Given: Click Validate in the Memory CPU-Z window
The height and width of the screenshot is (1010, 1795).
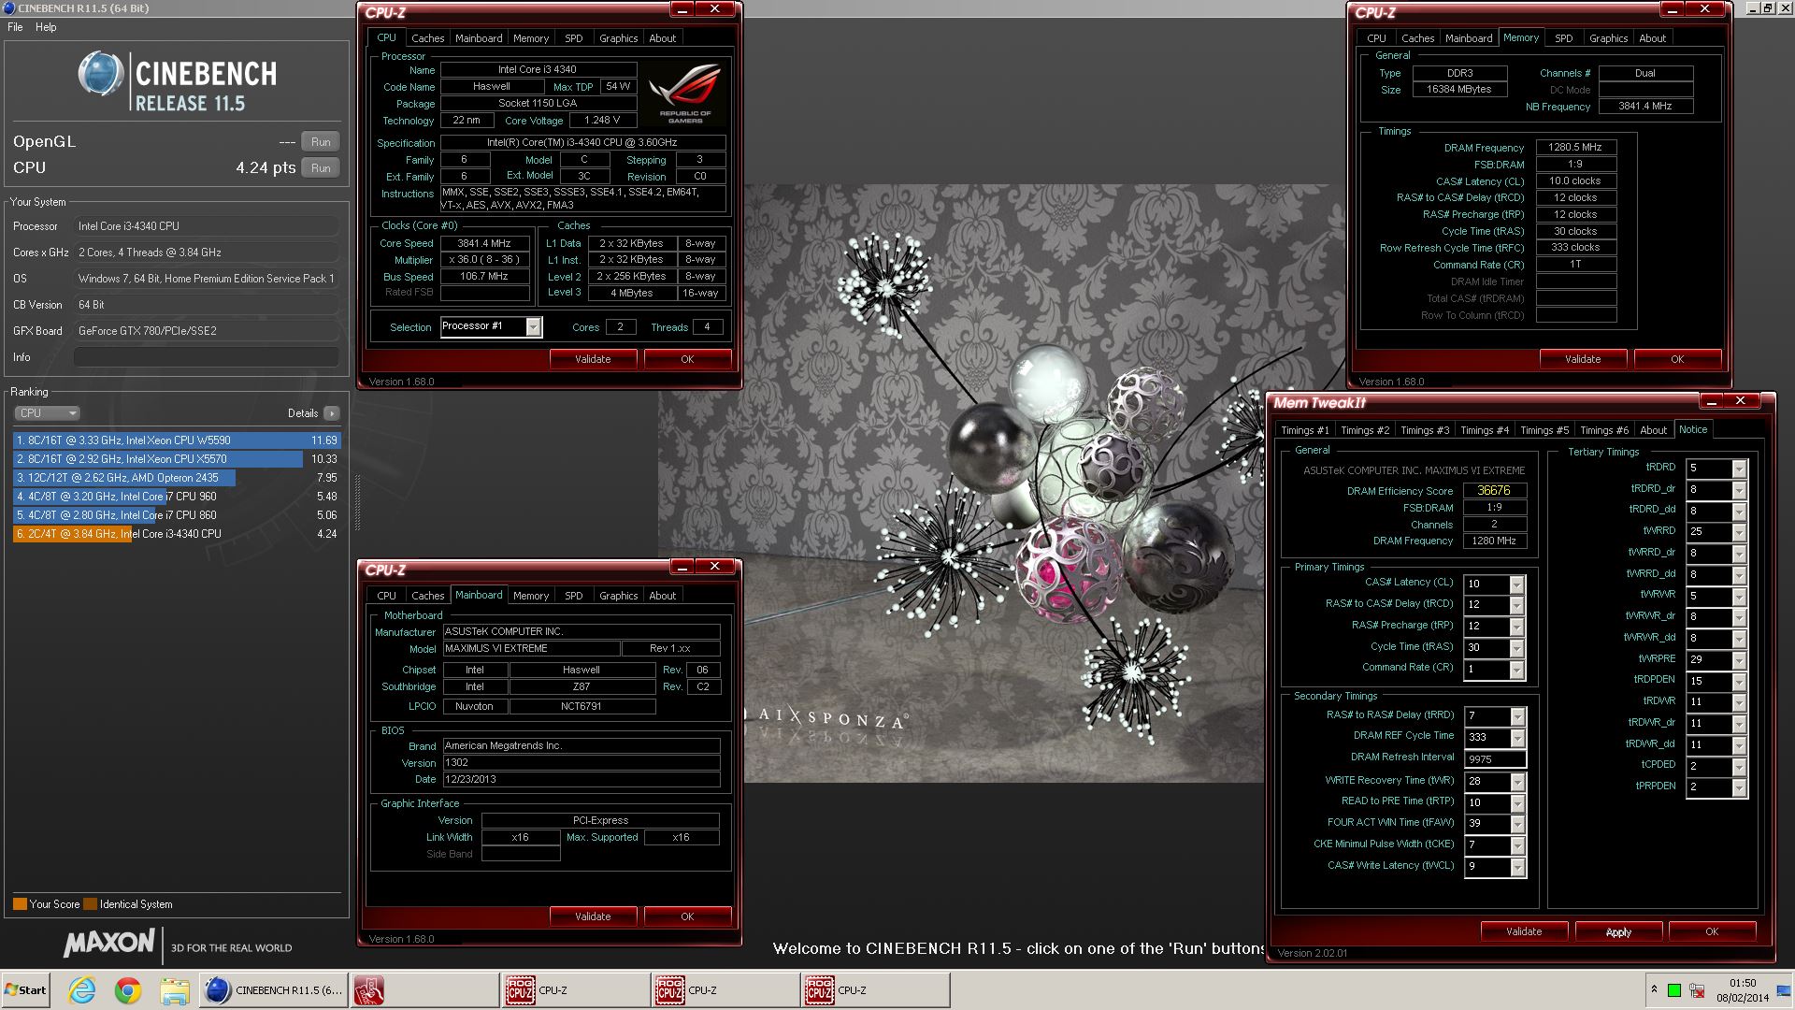Looking at the screenshot, I should [x=1583, y=359].
